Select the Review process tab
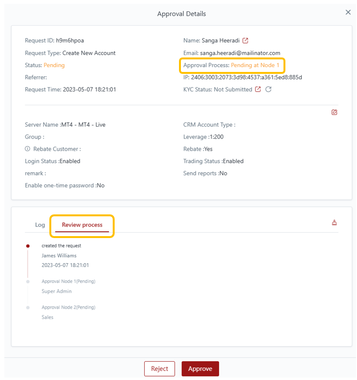This screenshot has width=357, height=380. click(82, 225)
